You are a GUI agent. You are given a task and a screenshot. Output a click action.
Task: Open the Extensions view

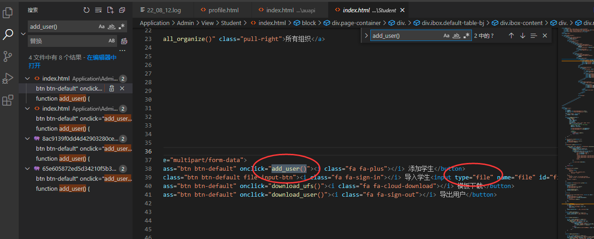(8, 100)
